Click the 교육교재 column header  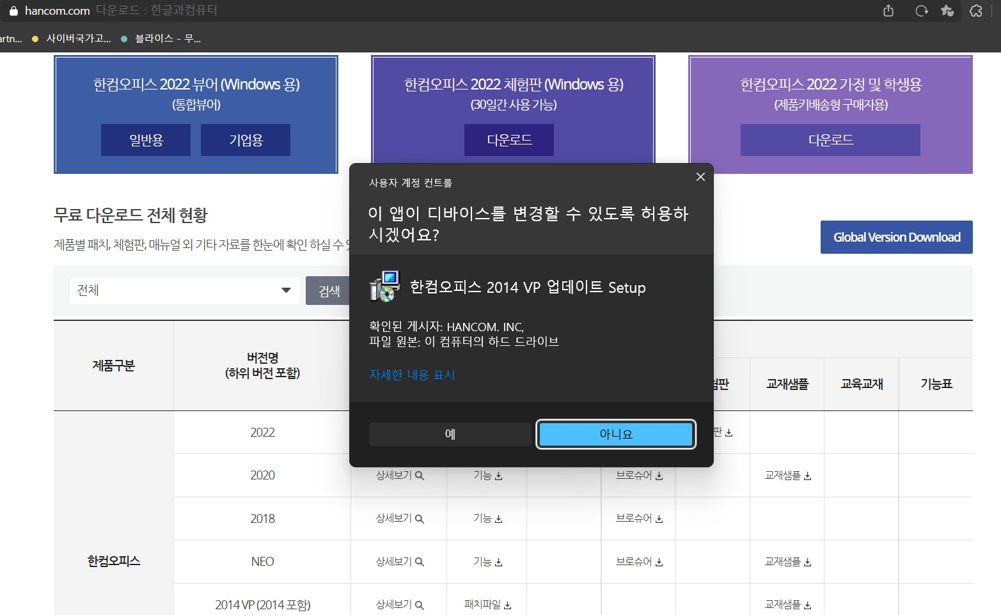coord(862,384)
